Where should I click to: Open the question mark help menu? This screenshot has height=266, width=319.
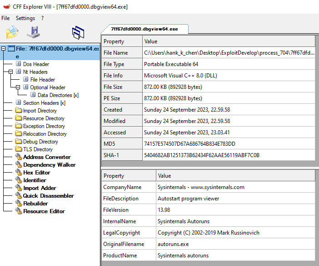tap(42, 18)
